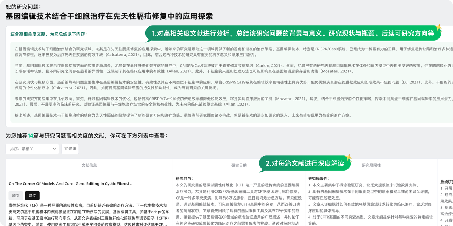Click summary paragraph starting 当前，基因编辑技术在治疗遗传疾病
Image resolution: width=453 pixels, height=226 pixels.
[234, 69]
